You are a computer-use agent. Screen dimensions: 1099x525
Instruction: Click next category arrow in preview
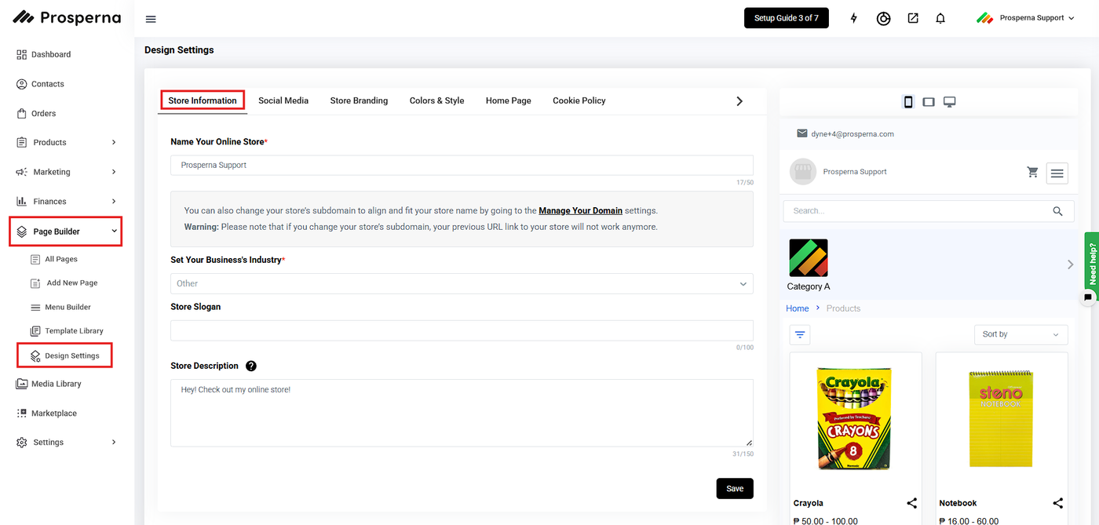(1070, 264)
